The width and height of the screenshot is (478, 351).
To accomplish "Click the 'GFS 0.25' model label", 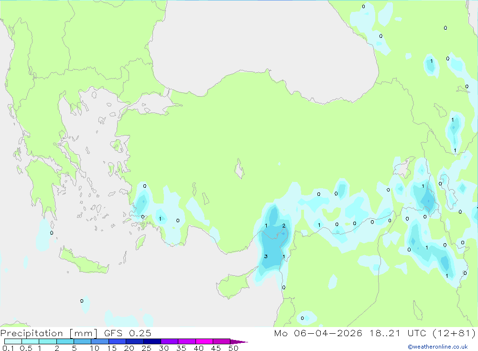I will coord(128,333).
